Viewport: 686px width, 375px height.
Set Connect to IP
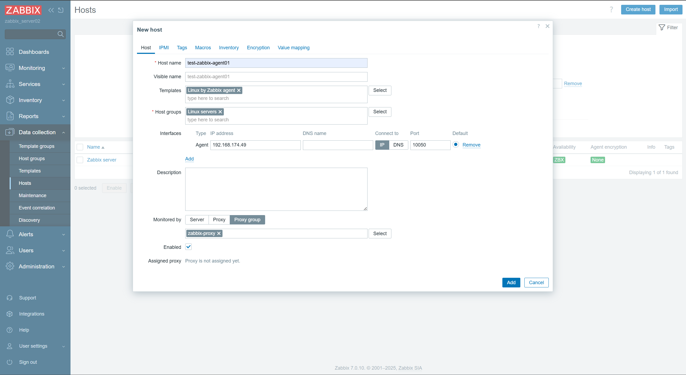[x=382, y=145]
